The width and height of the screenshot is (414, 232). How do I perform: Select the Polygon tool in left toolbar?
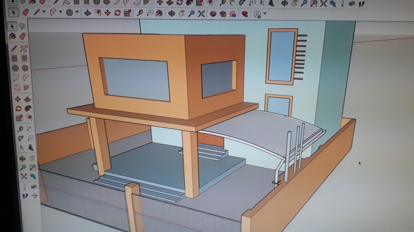(x=25, y=68)
